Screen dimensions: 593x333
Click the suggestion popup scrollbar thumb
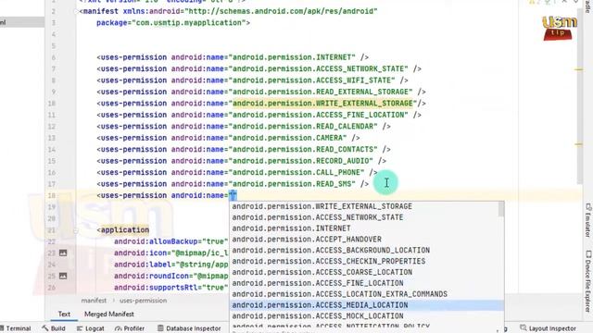(501, 209)
